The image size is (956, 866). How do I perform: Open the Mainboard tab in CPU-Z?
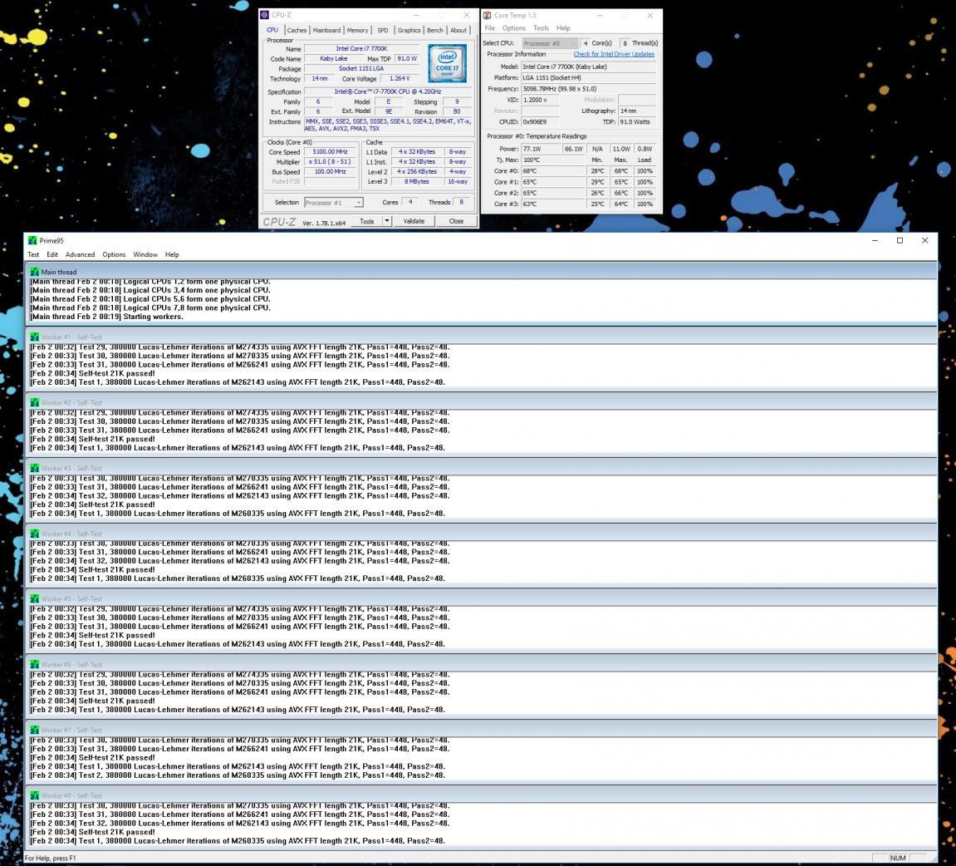pos(326,31)
